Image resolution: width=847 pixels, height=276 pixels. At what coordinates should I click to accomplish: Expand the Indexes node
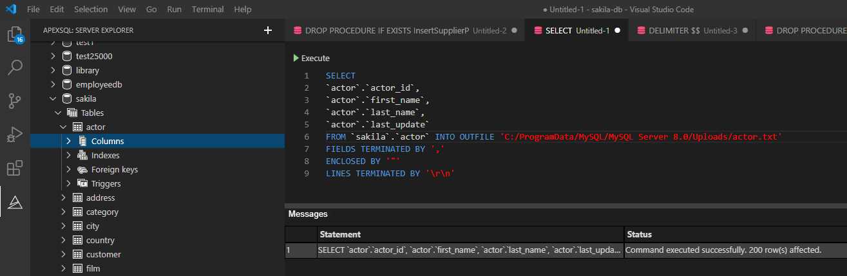pos(69,155)
